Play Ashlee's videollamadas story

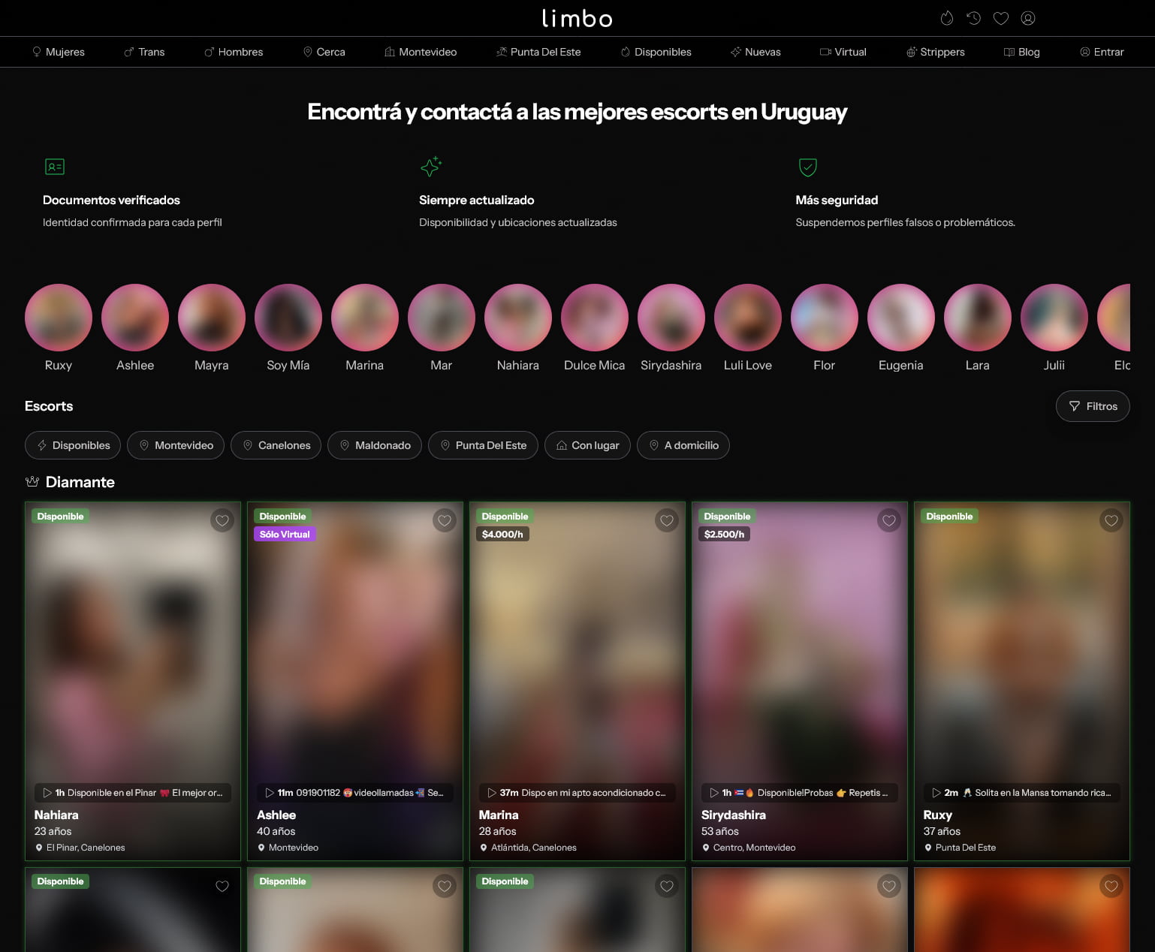355,793
